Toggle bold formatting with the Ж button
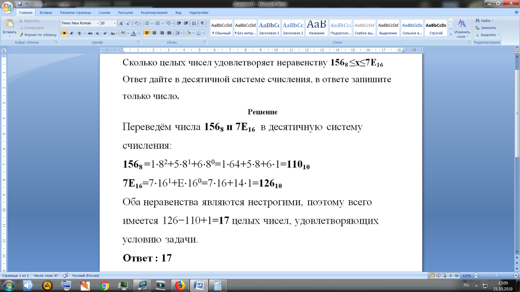 [x=64, y=33]
